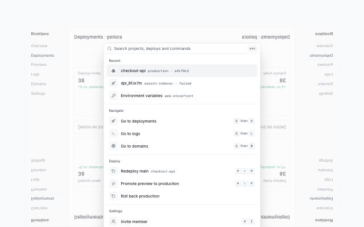Click the checkout-api project icon
364x227 pixels.
click(x=114, y=71)
